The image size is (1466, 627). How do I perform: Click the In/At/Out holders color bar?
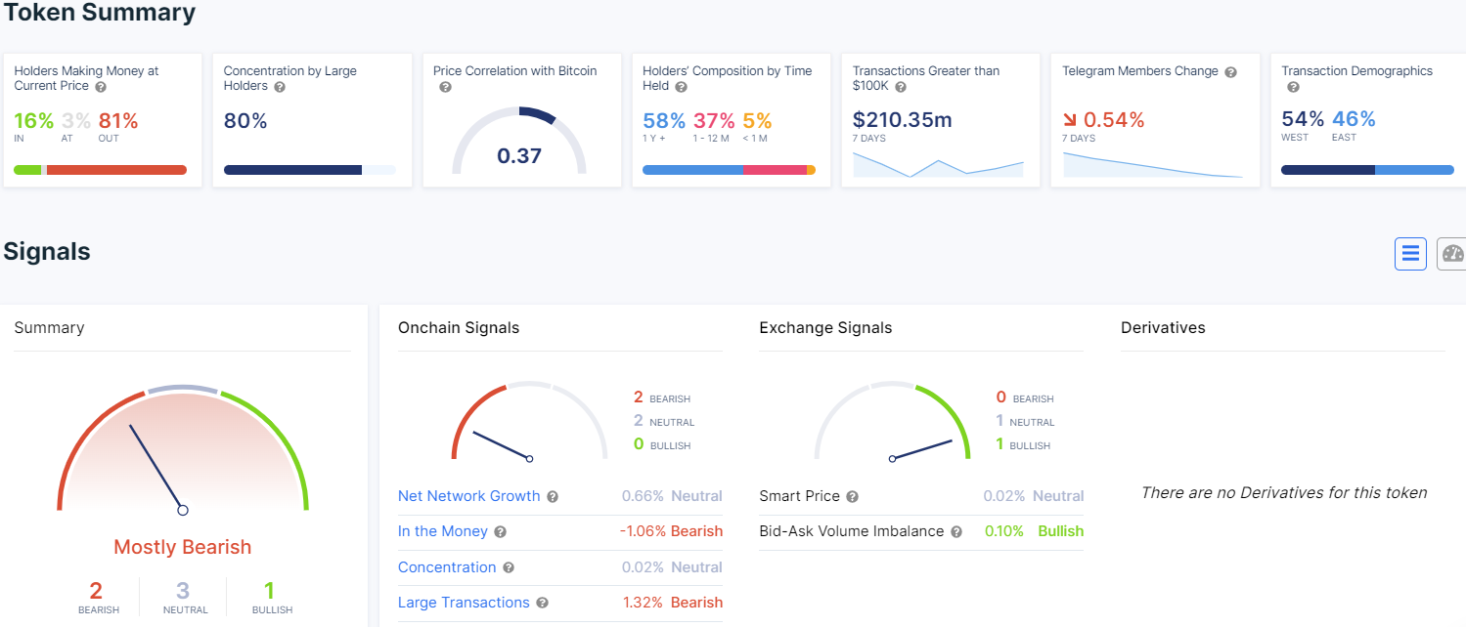pos(100,170)
